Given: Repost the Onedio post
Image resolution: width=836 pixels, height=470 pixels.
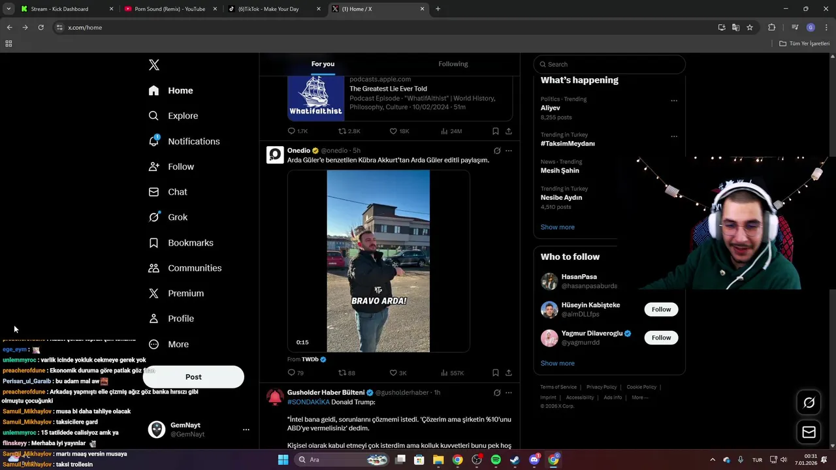Looking at the screenshot, I should coord(347,373).
